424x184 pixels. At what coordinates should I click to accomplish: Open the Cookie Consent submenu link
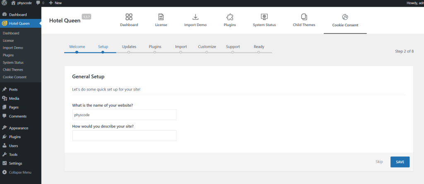(x=14, y=77)
